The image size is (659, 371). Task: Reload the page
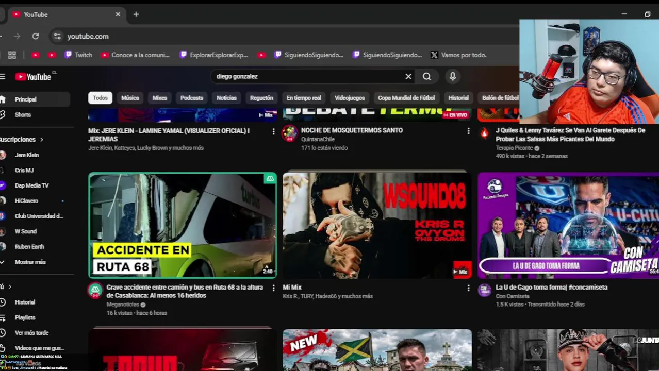click(x=35, y=36)
